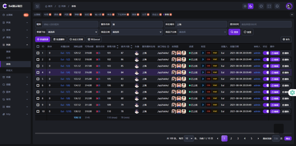Toggle the status switch in row 5
This screenshot has width=296, height=146.
(266, 79)
